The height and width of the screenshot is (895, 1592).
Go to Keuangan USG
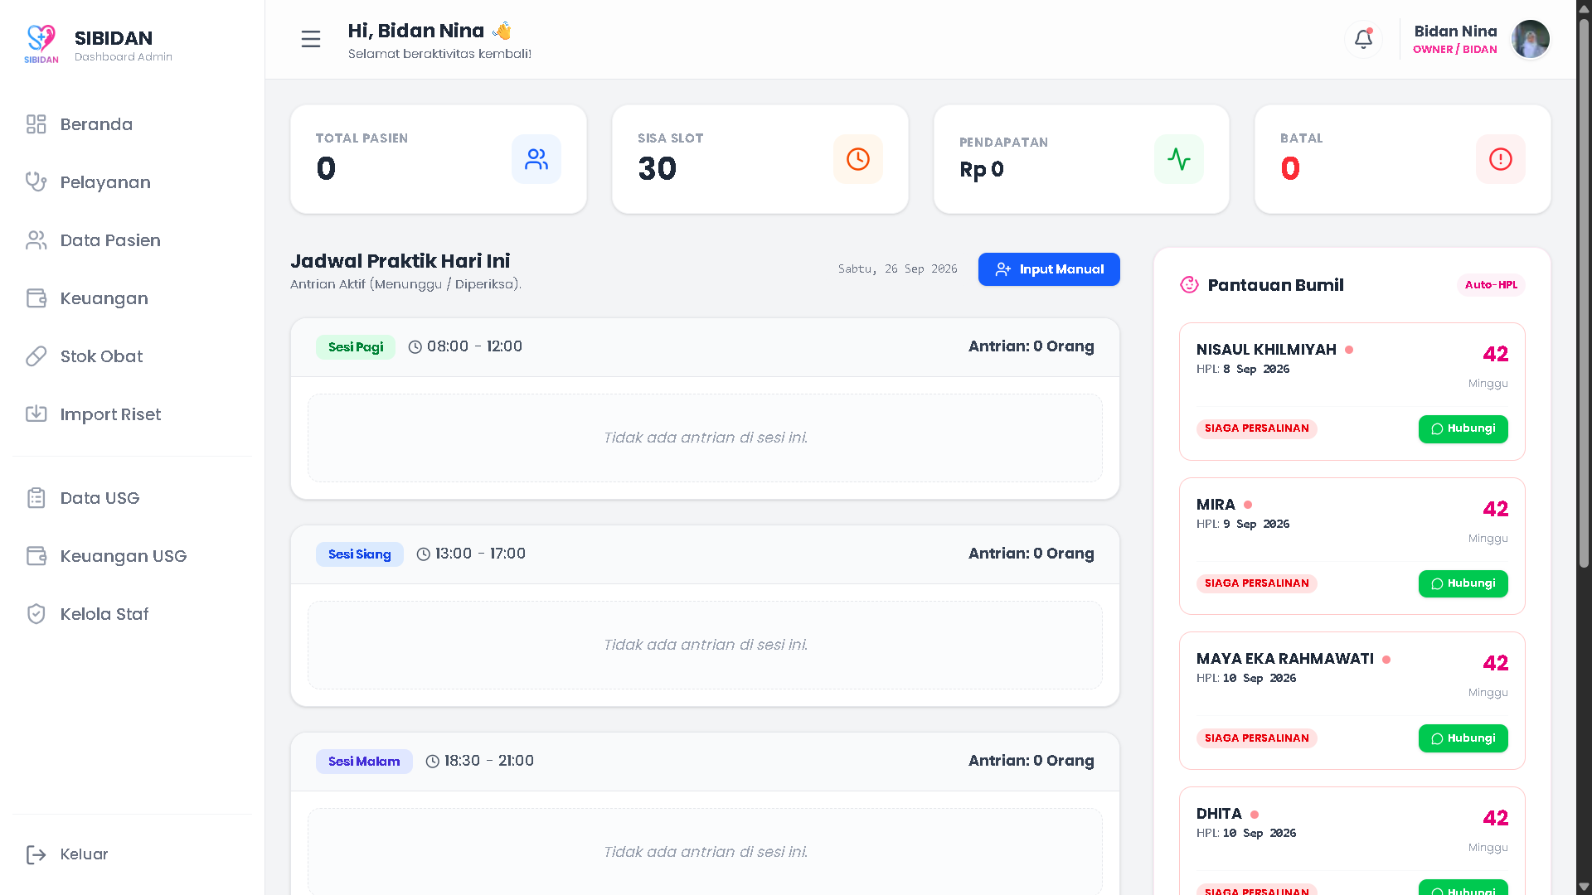(133, 556)
